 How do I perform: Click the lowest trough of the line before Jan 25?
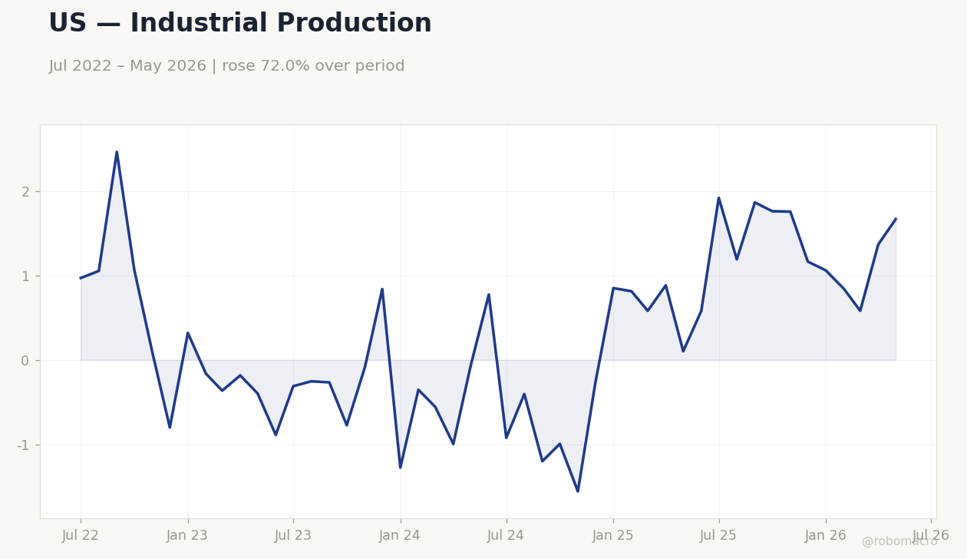tap(578, 491)
